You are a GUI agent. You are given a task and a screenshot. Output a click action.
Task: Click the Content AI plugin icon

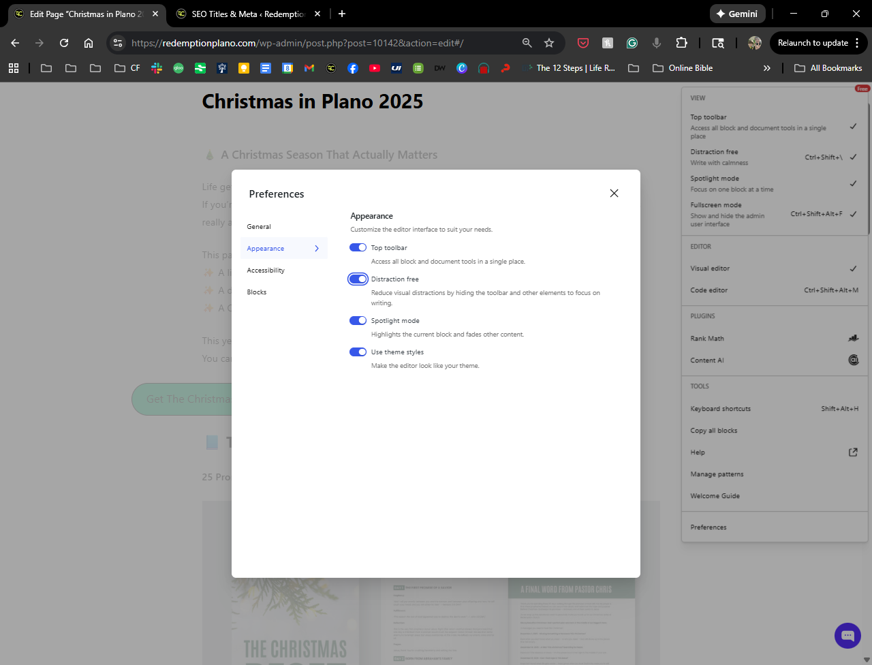tap(853, 360)
